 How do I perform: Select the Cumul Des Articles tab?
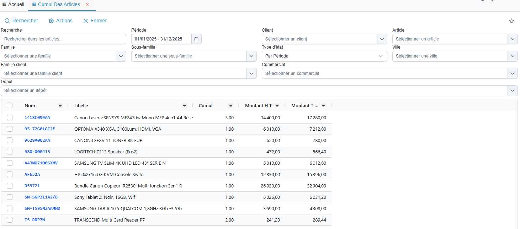coord(59,4)
